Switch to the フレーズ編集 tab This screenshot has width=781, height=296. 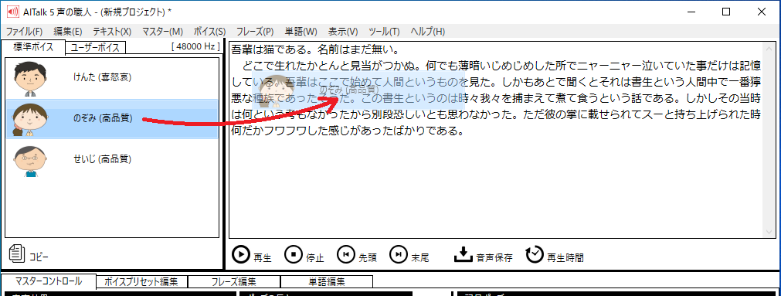click(x=233, y=281)
